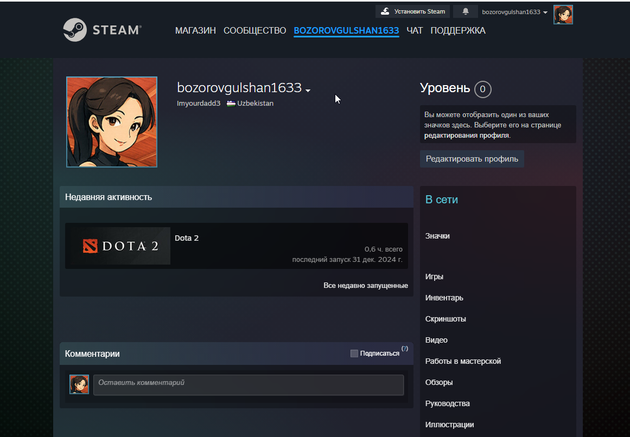Open the Иллюстрации link
This screenshot has width=630, height=437.
(449, 425)
